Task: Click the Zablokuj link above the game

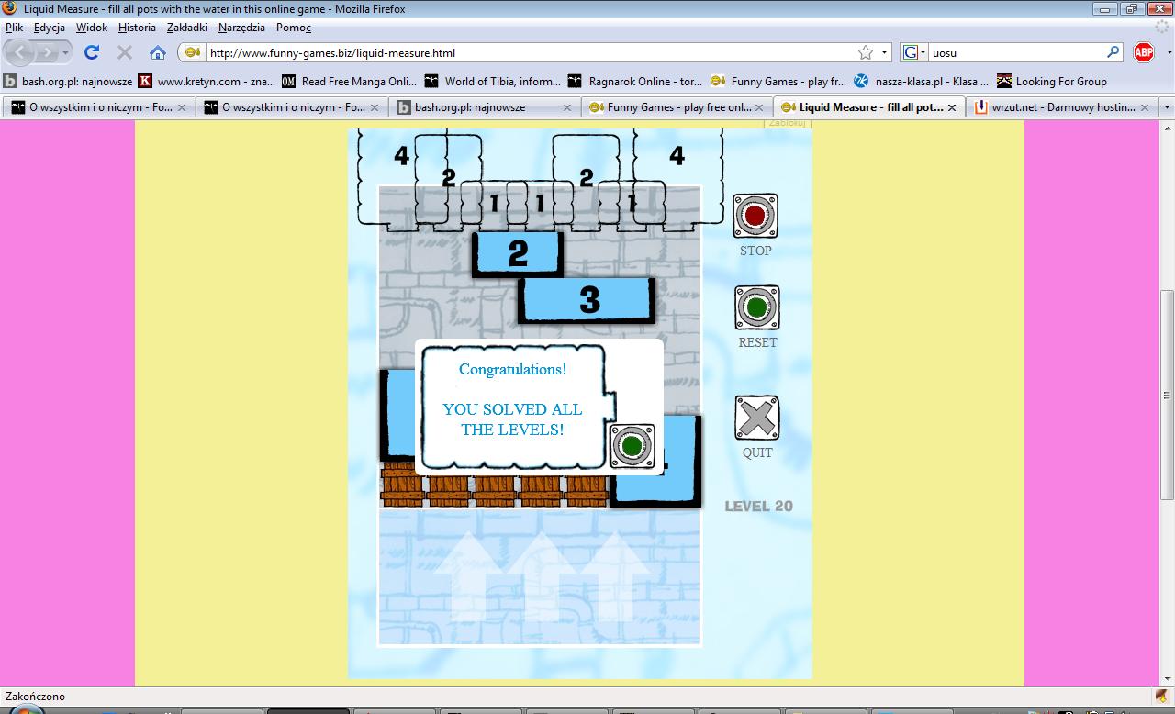Action: pos(785,121)
